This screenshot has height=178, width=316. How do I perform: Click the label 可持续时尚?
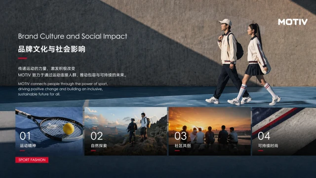(x=268, y=145)
